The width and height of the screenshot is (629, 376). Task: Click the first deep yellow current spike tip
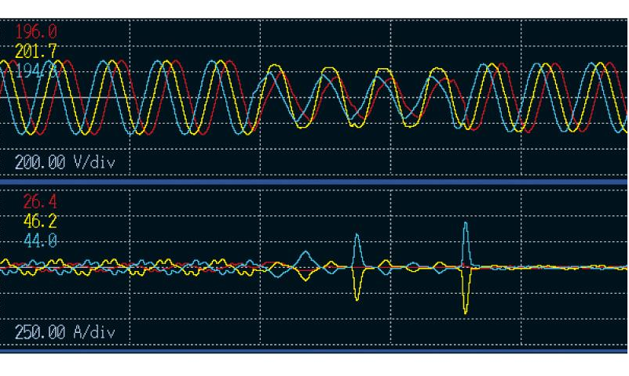click(x=357, y=298)
